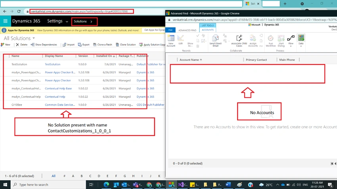
Task: Sort by the Installed On column header
Action: [105, 56]
